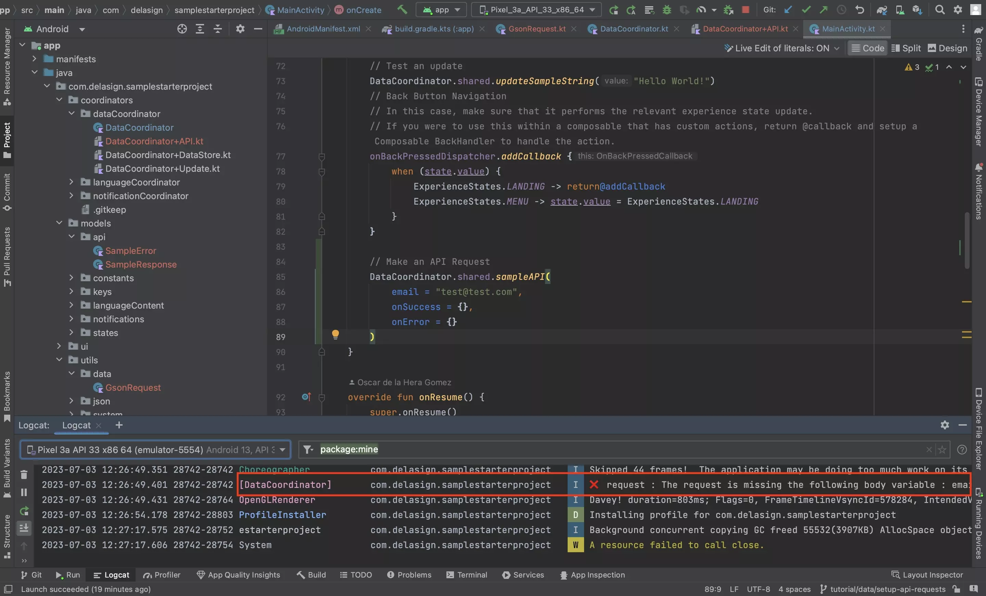
Task: Toggle Live Edit of literals setting
Action: coord(782,48)
